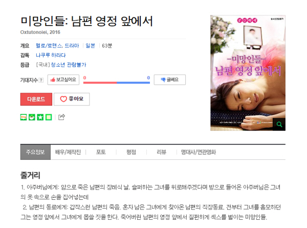The width and height of the screenshot is (307, 228).
Task: Vote 보고싶어요 thumbs up
Action: coord(63,79)
